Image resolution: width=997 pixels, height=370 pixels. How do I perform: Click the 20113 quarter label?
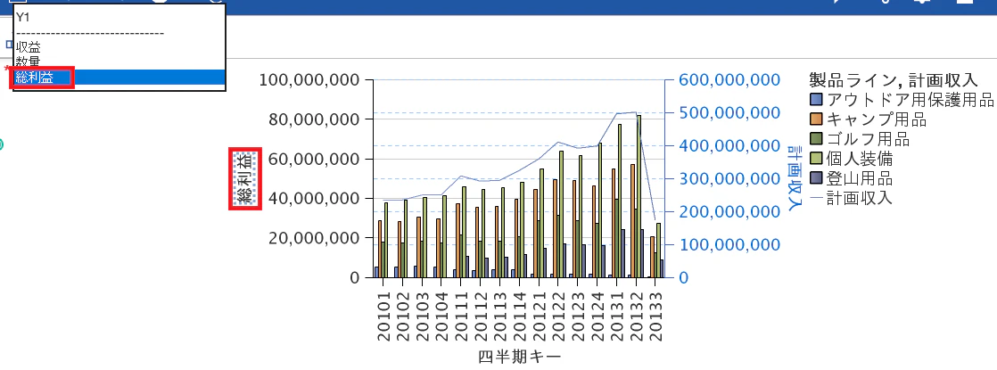pos(500,316)
